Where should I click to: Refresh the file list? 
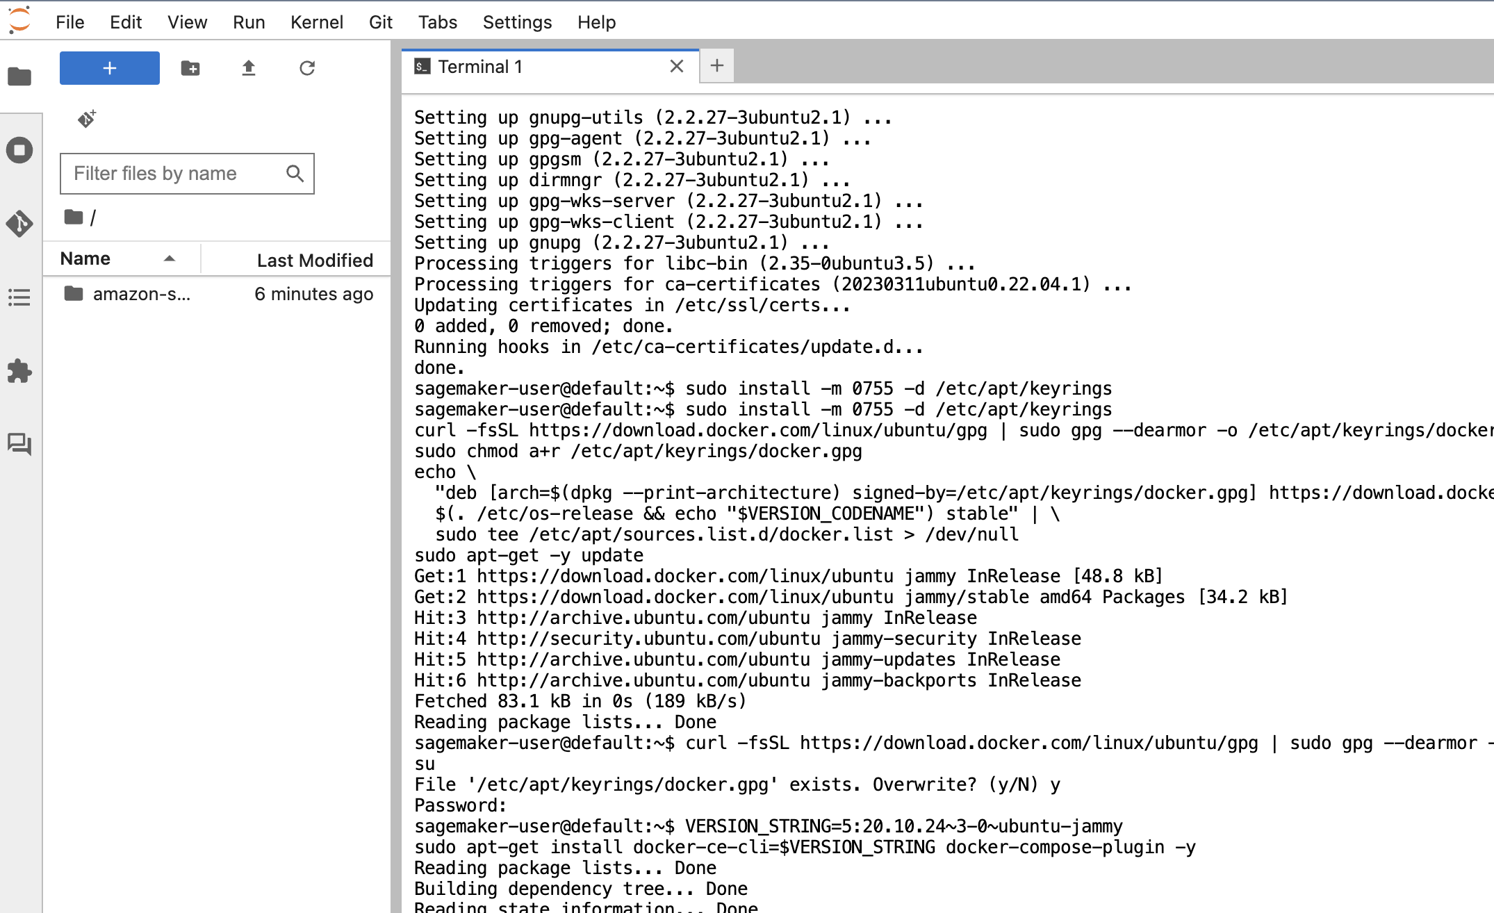click(307, 68)
